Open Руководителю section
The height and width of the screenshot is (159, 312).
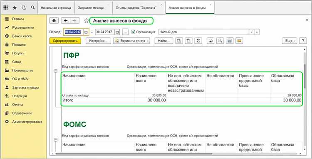23,27
